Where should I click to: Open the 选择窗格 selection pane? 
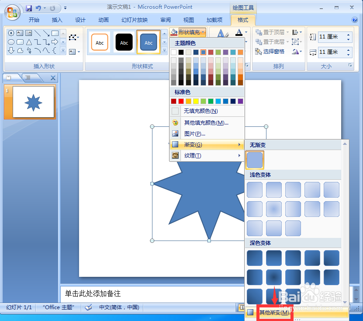point(270,52)
